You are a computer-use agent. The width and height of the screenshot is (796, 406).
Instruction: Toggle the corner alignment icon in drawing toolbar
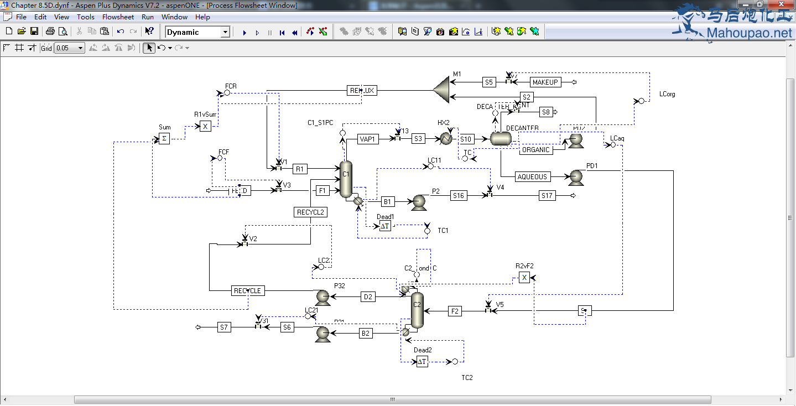click(x=7, y=48)
